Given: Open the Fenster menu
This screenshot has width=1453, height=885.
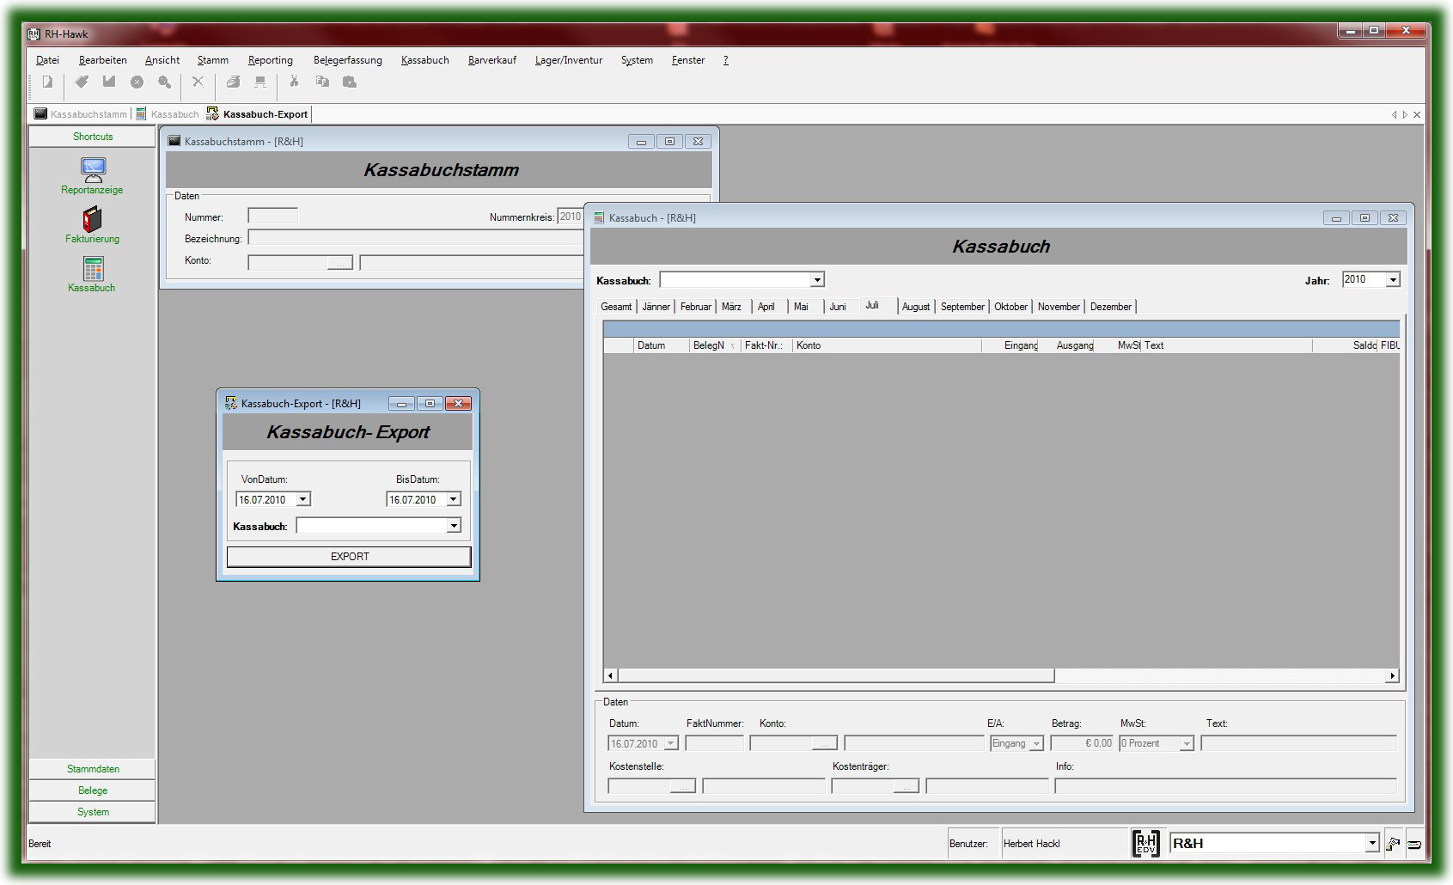Looking at the screenshot, I should tap(688, 60).
